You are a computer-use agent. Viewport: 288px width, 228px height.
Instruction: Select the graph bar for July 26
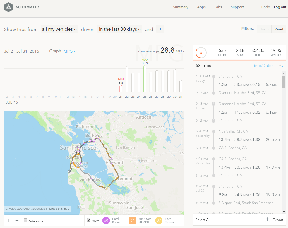point(151,82)
